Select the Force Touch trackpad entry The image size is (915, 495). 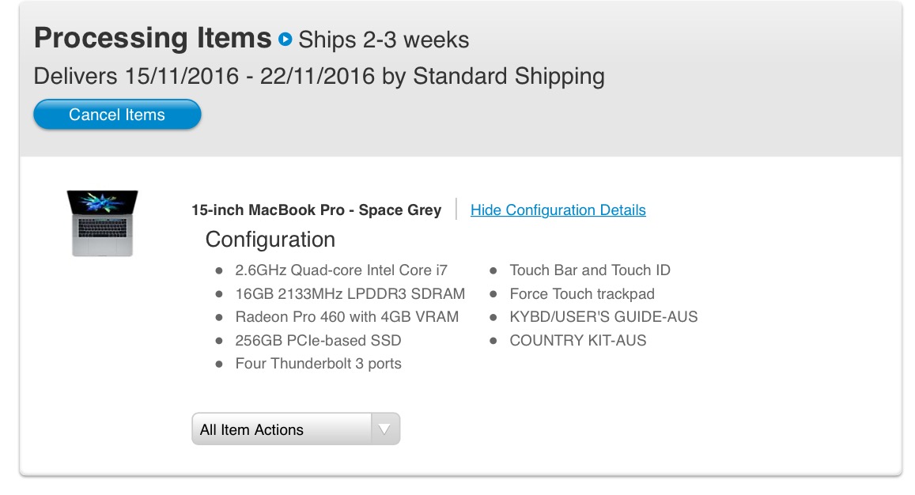[582, 293]
